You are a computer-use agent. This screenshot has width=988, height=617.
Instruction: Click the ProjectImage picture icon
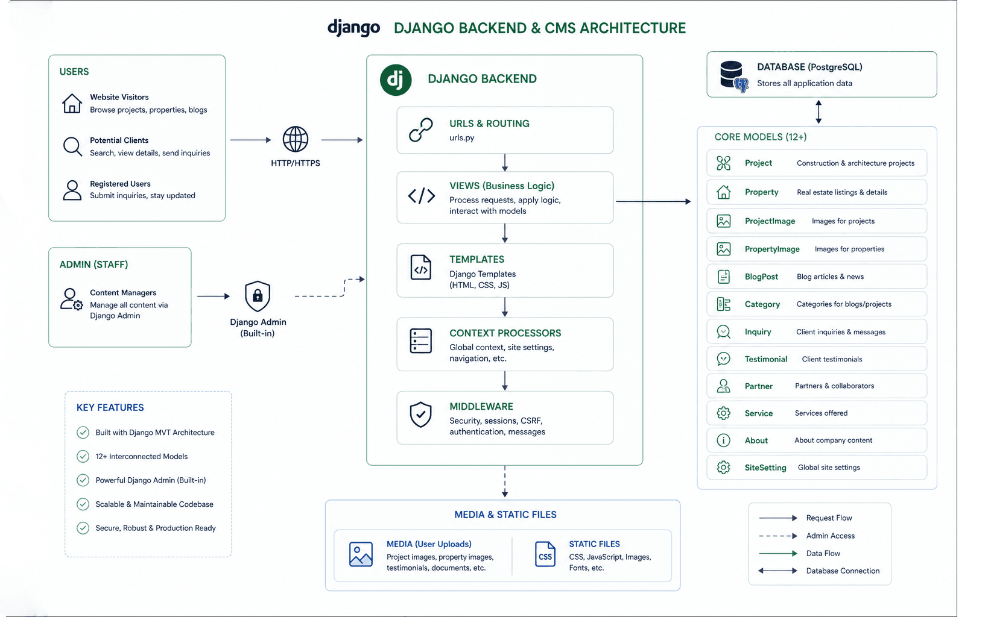pos(724,221)
